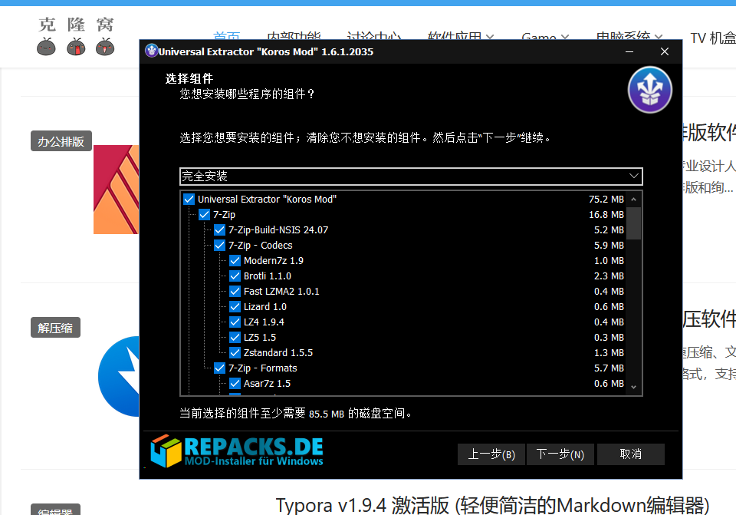Click the REPACKS.DE box logo
Image resolution: width=736 pixels, height=515 pixels.
click(x=166, y=451)
